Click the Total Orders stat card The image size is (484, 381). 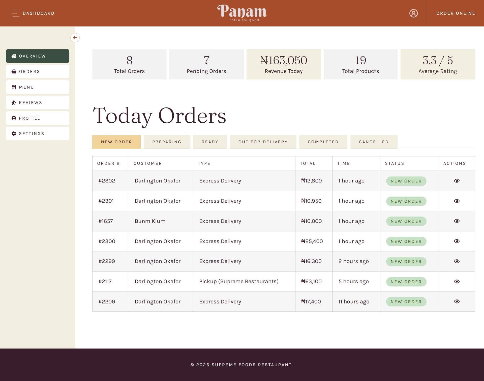coord(129,64)
